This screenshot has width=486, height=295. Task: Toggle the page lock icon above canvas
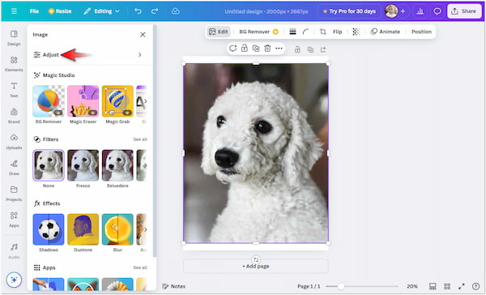coord(297,49)
